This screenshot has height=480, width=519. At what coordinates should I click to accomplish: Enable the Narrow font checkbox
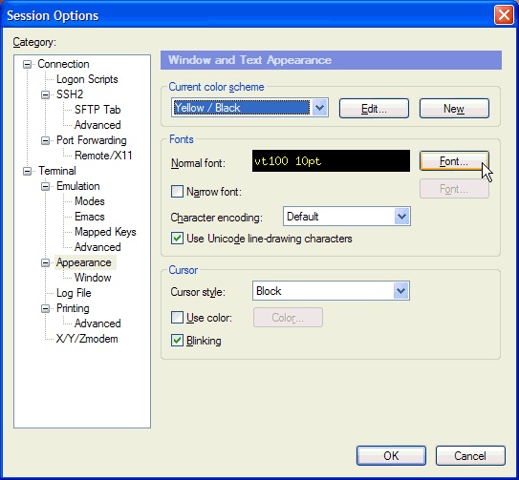click(x=177, y=192)
